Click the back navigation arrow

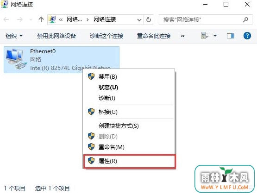pyautogui.click(x=6, y=19)
